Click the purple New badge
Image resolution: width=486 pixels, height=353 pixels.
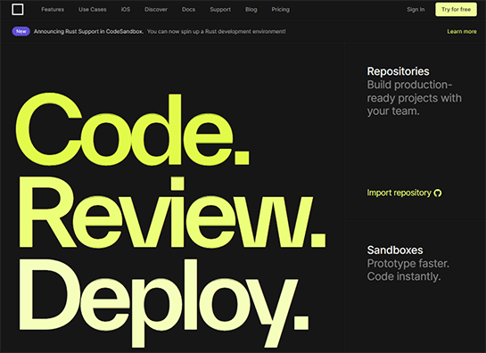(21, 31)
